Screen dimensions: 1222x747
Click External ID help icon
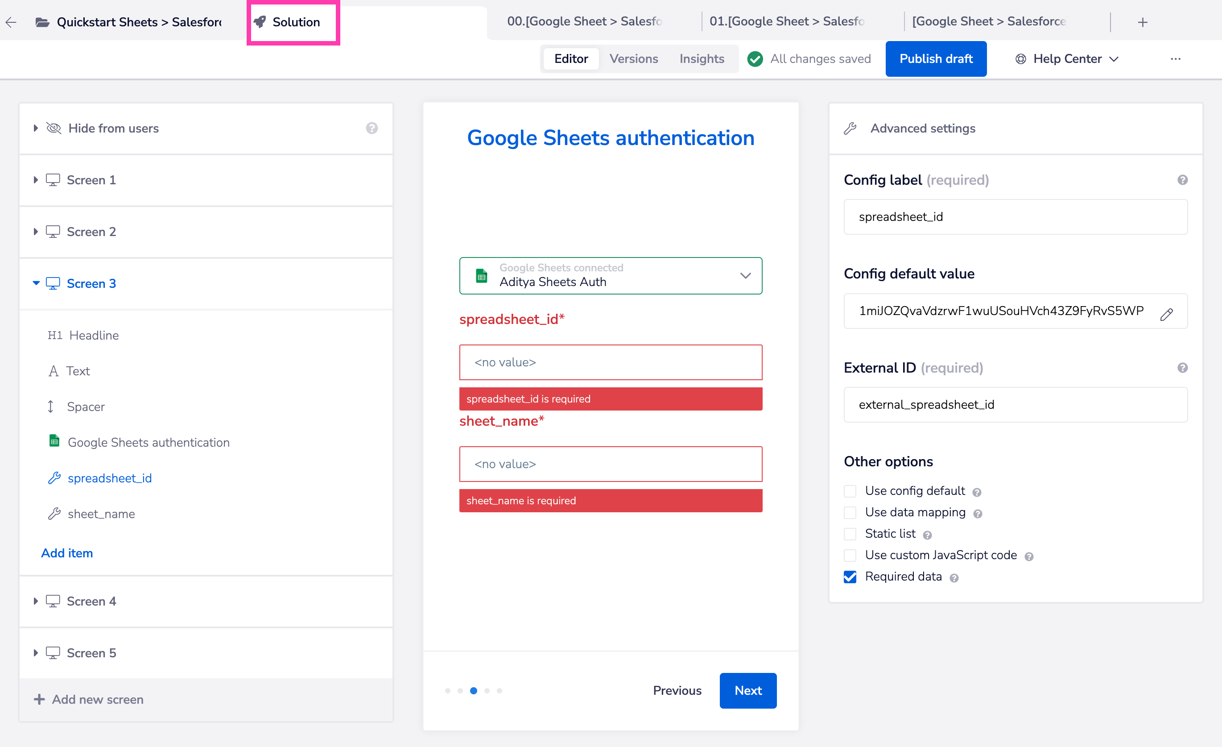click(x=1182, y=368)
